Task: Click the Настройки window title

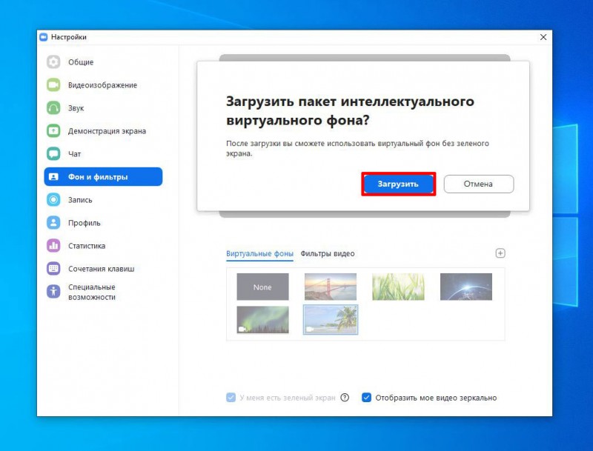Action: (69, 37)
